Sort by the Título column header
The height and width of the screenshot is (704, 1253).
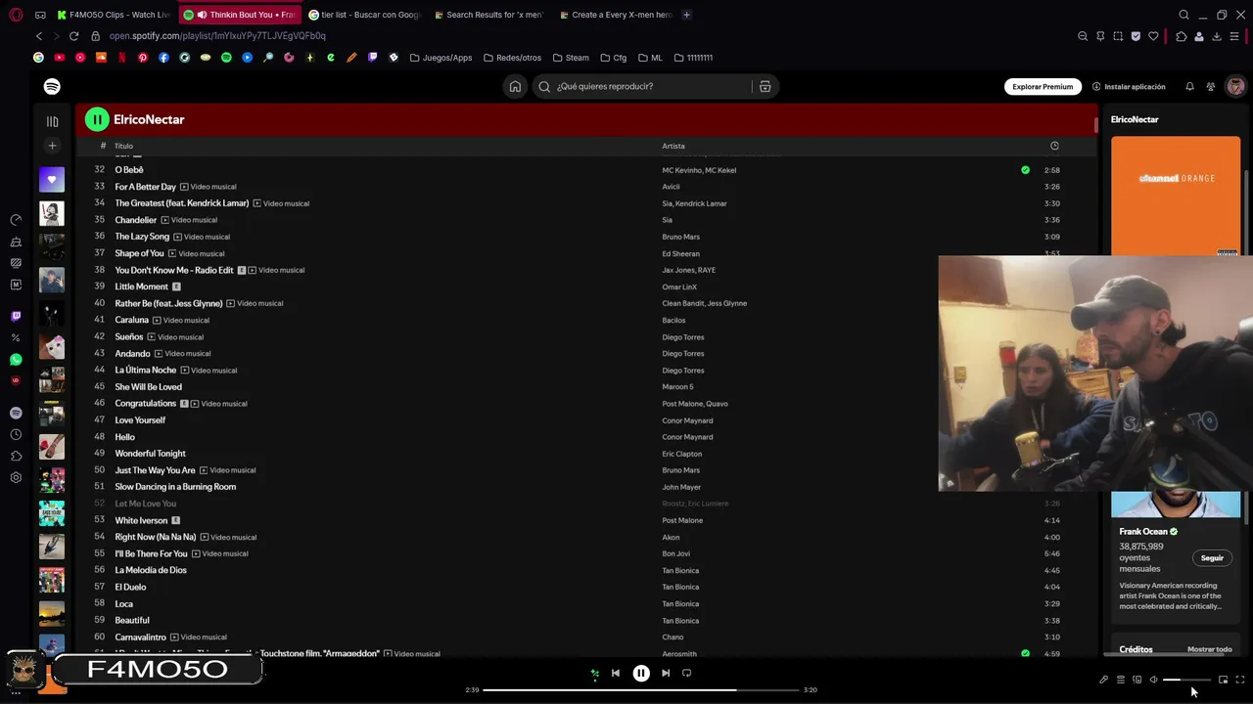(x=123, y=146)
